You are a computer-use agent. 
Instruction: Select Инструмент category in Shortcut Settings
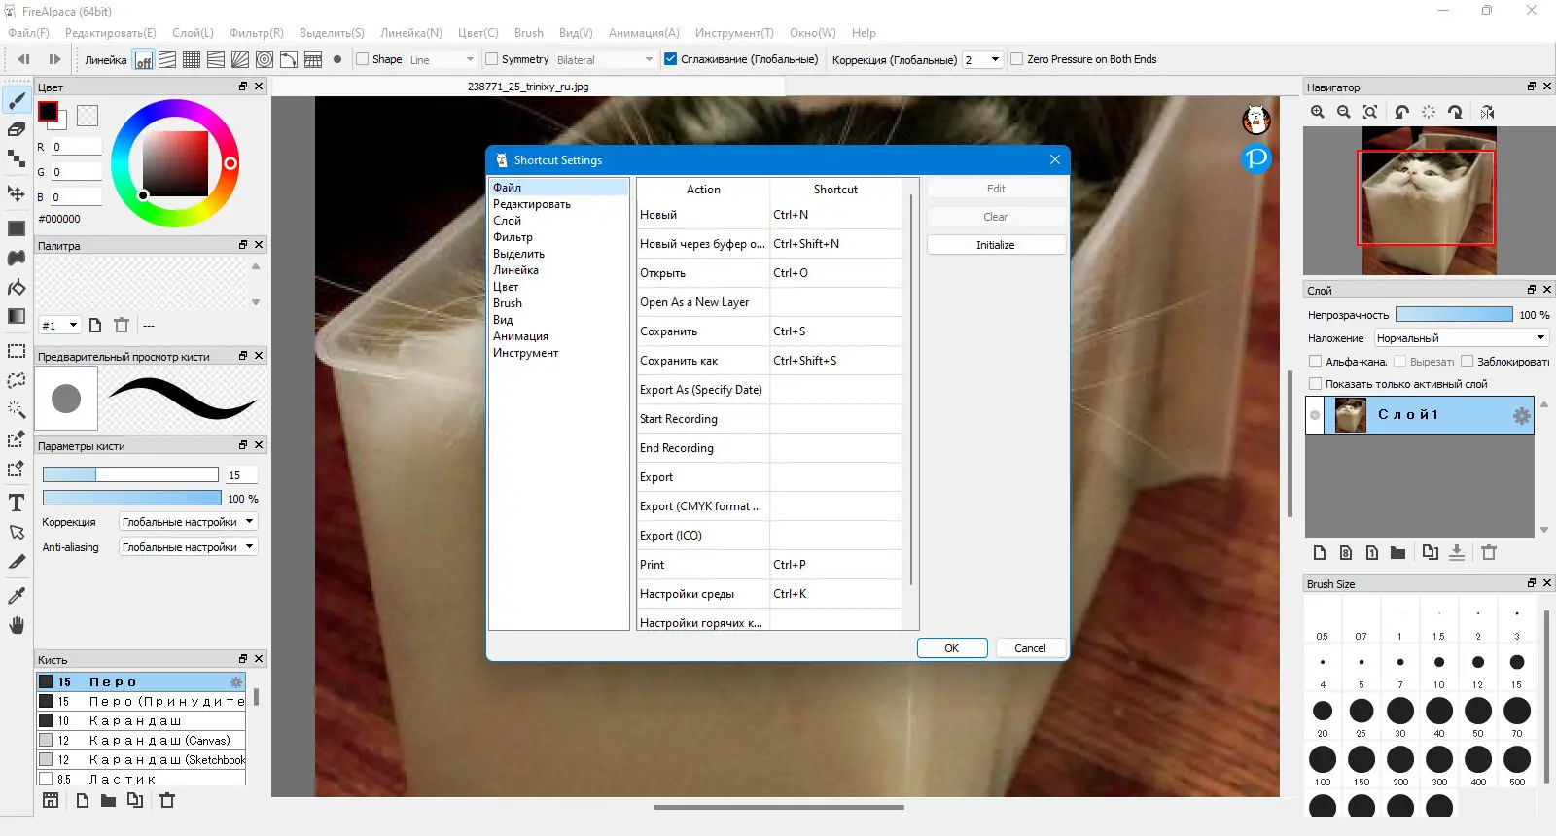[526, 353]
